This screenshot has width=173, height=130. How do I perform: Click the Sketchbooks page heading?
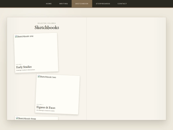tap(47, 27)
